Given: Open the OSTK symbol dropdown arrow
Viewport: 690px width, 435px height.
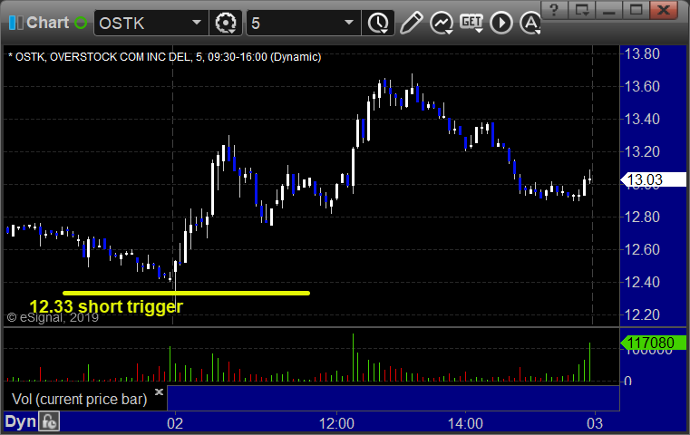Looking at the screenshot, I should (x=197, y=23).
